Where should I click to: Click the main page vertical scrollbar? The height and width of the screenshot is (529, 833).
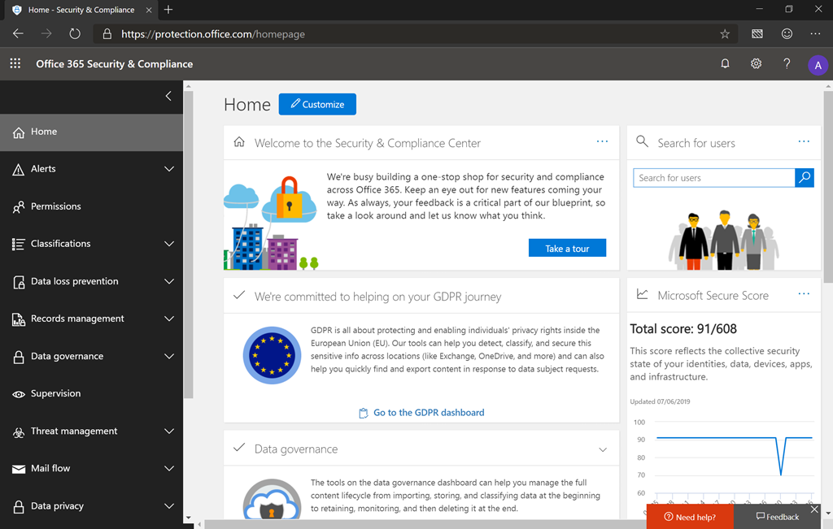tap(827, 203)
